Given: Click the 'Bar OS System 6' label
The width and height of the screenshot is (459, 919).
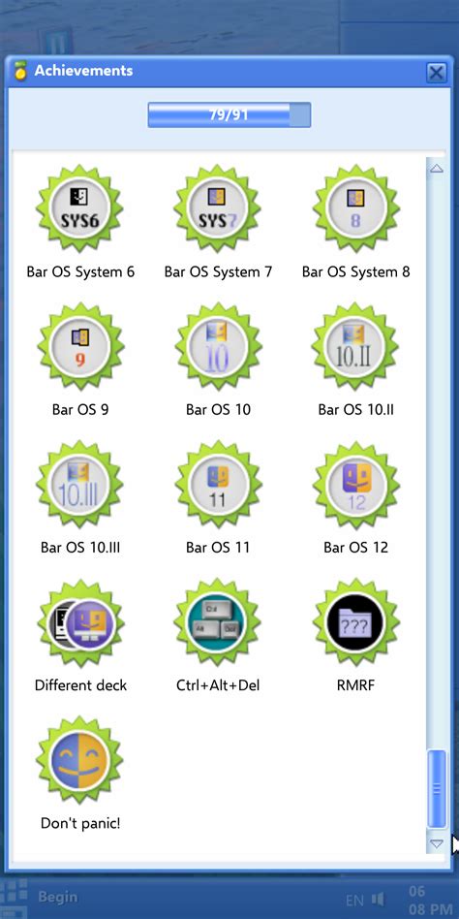Looking at the screenshot, I should pyautogui.click(x=80, y=272).
